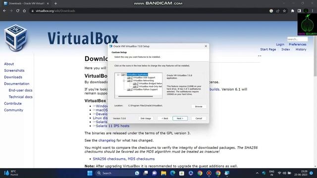
Task: Open the VirtualBox Networking feature install dropdown
Action: (x=129, y=81)
